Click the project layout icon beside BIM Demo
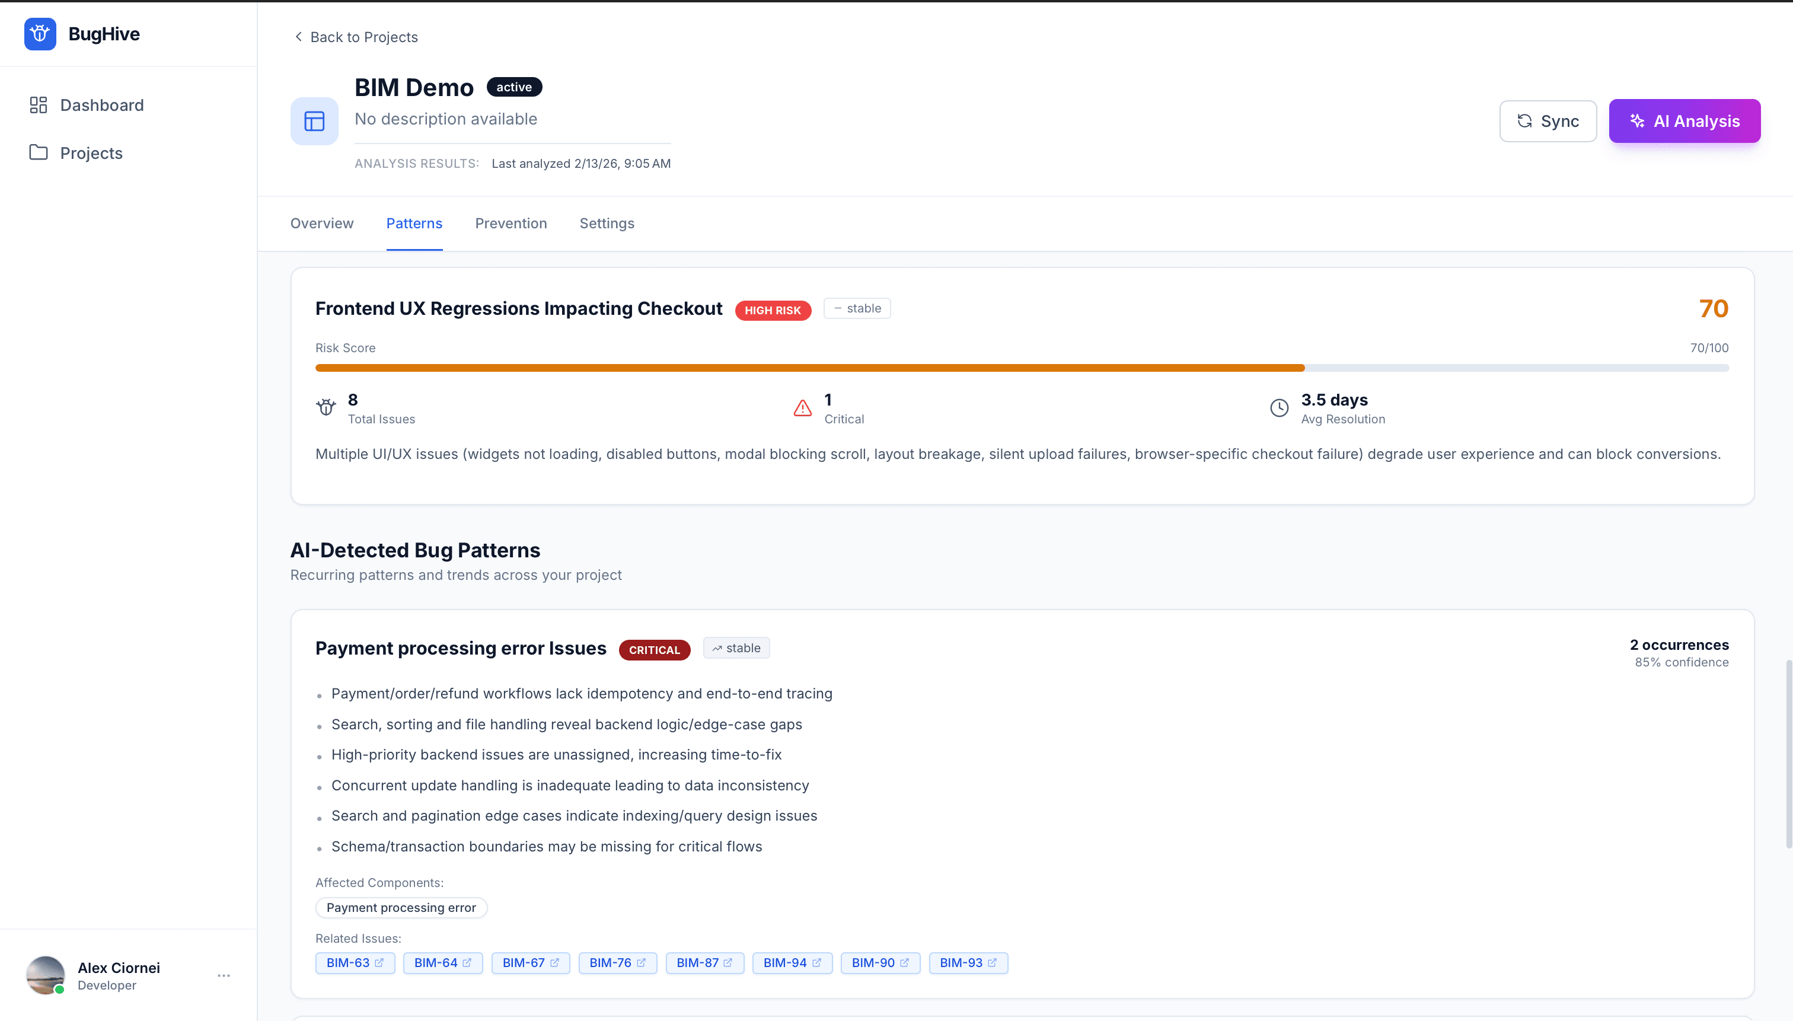Image resolution: width=1793 pixels, height=1021 pixels. coord(314,122)
